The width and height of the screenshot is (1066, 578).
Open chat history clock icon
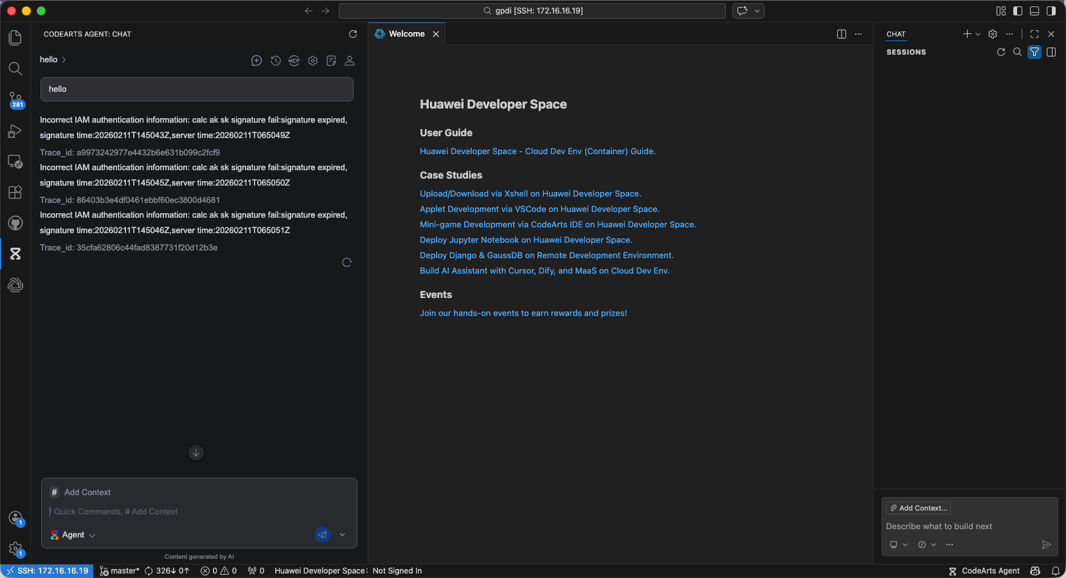click(x=276, y=60)
